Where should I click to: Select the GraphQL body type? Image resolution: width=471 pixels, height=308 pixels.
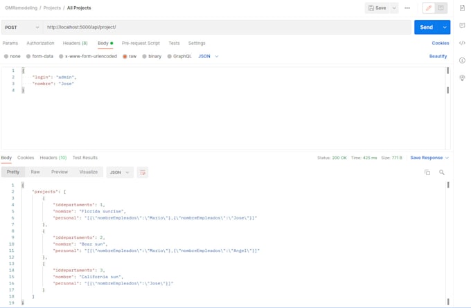[179, 57]
